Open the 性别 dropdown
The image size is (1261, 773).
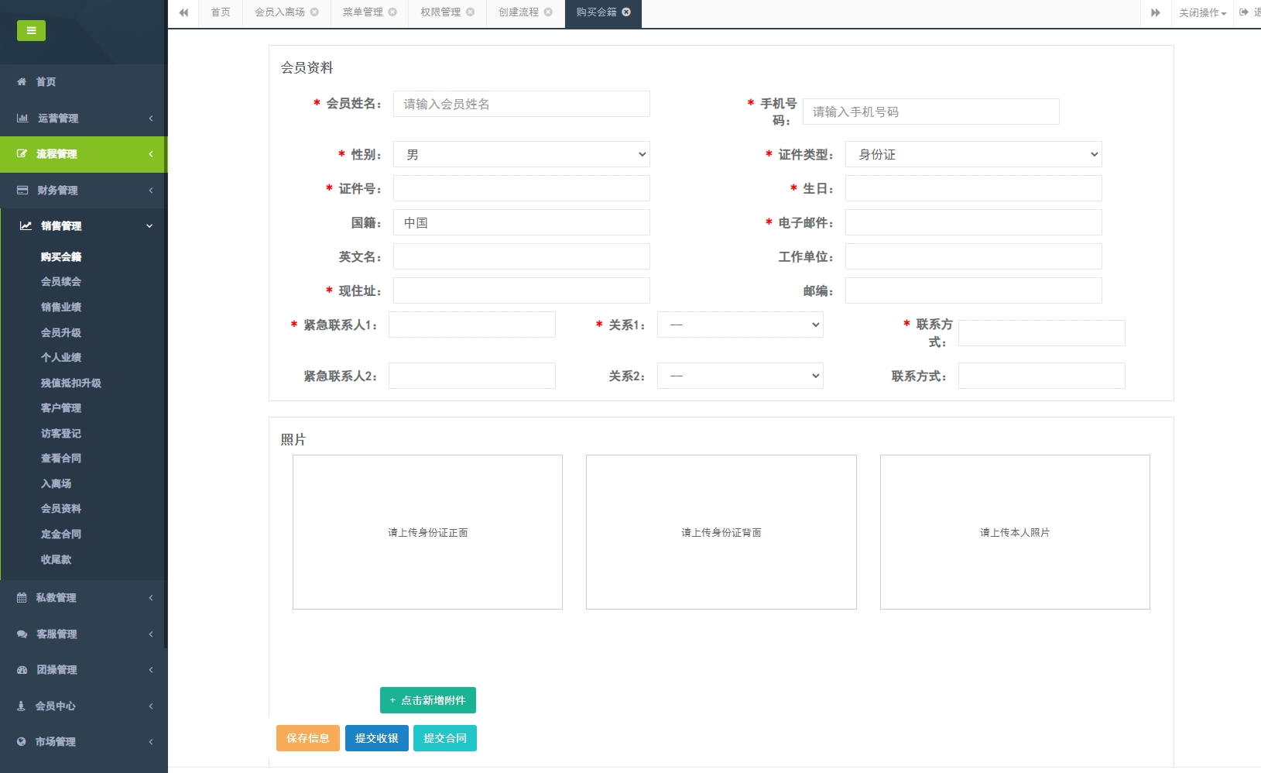click(x=521, y=154)
